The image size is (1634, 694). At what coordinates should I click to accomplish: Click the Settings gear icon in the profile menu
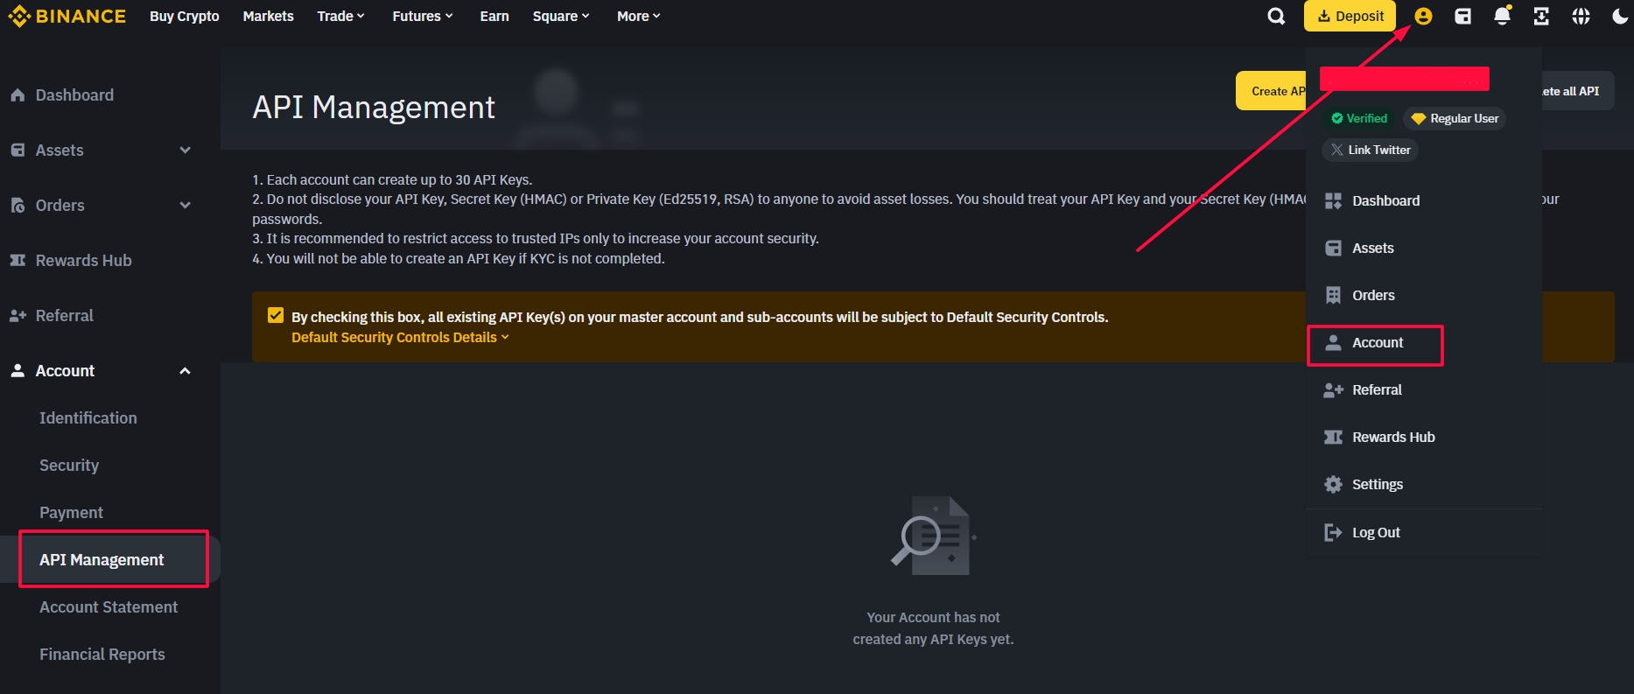click(1333, 484)
